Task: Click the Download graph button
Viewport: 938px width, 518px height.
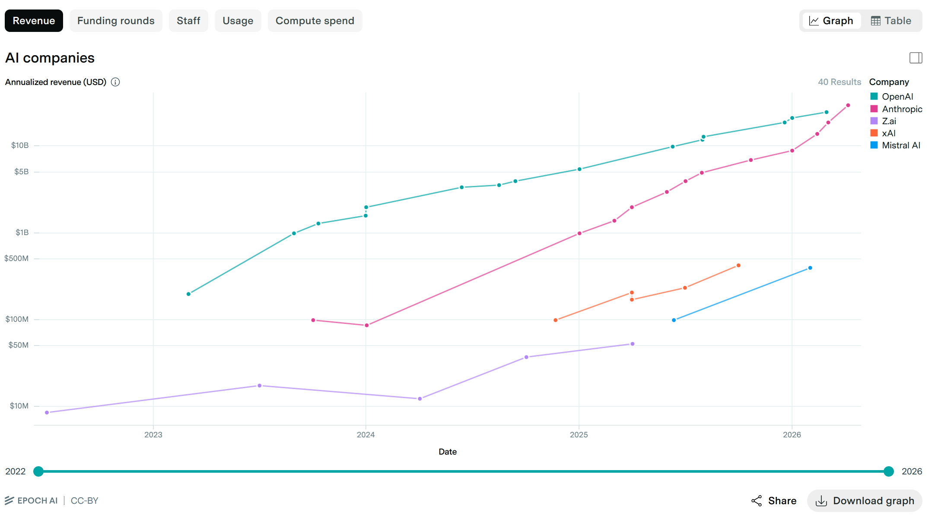Action: coord(865,501)
